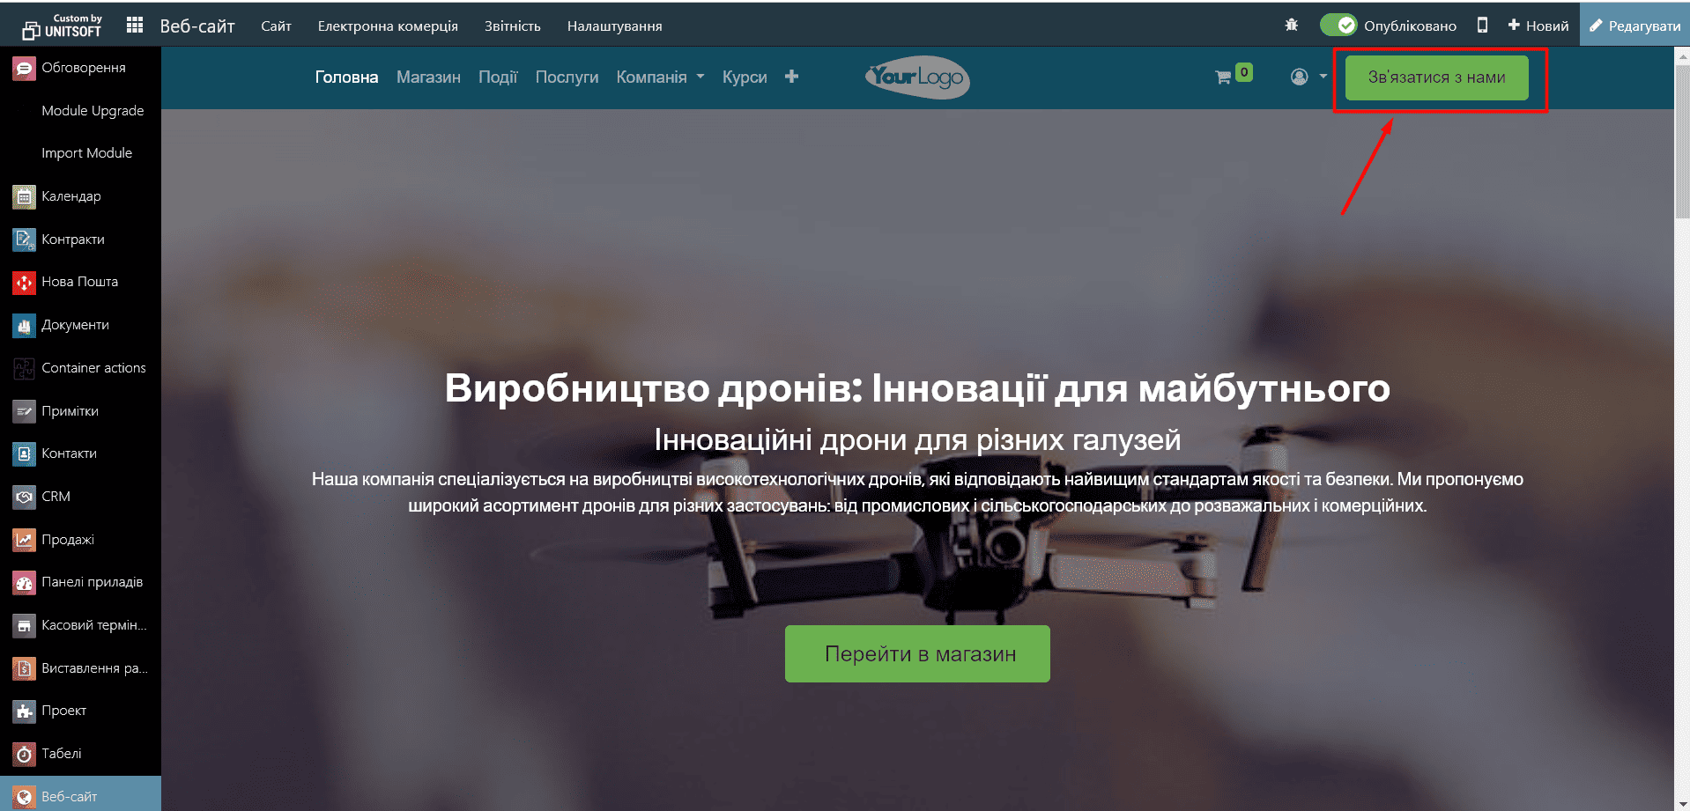This screenshot has width=1690, height=811.
Task: Click the Перейти в магазин button
Action: coord(917,653)
